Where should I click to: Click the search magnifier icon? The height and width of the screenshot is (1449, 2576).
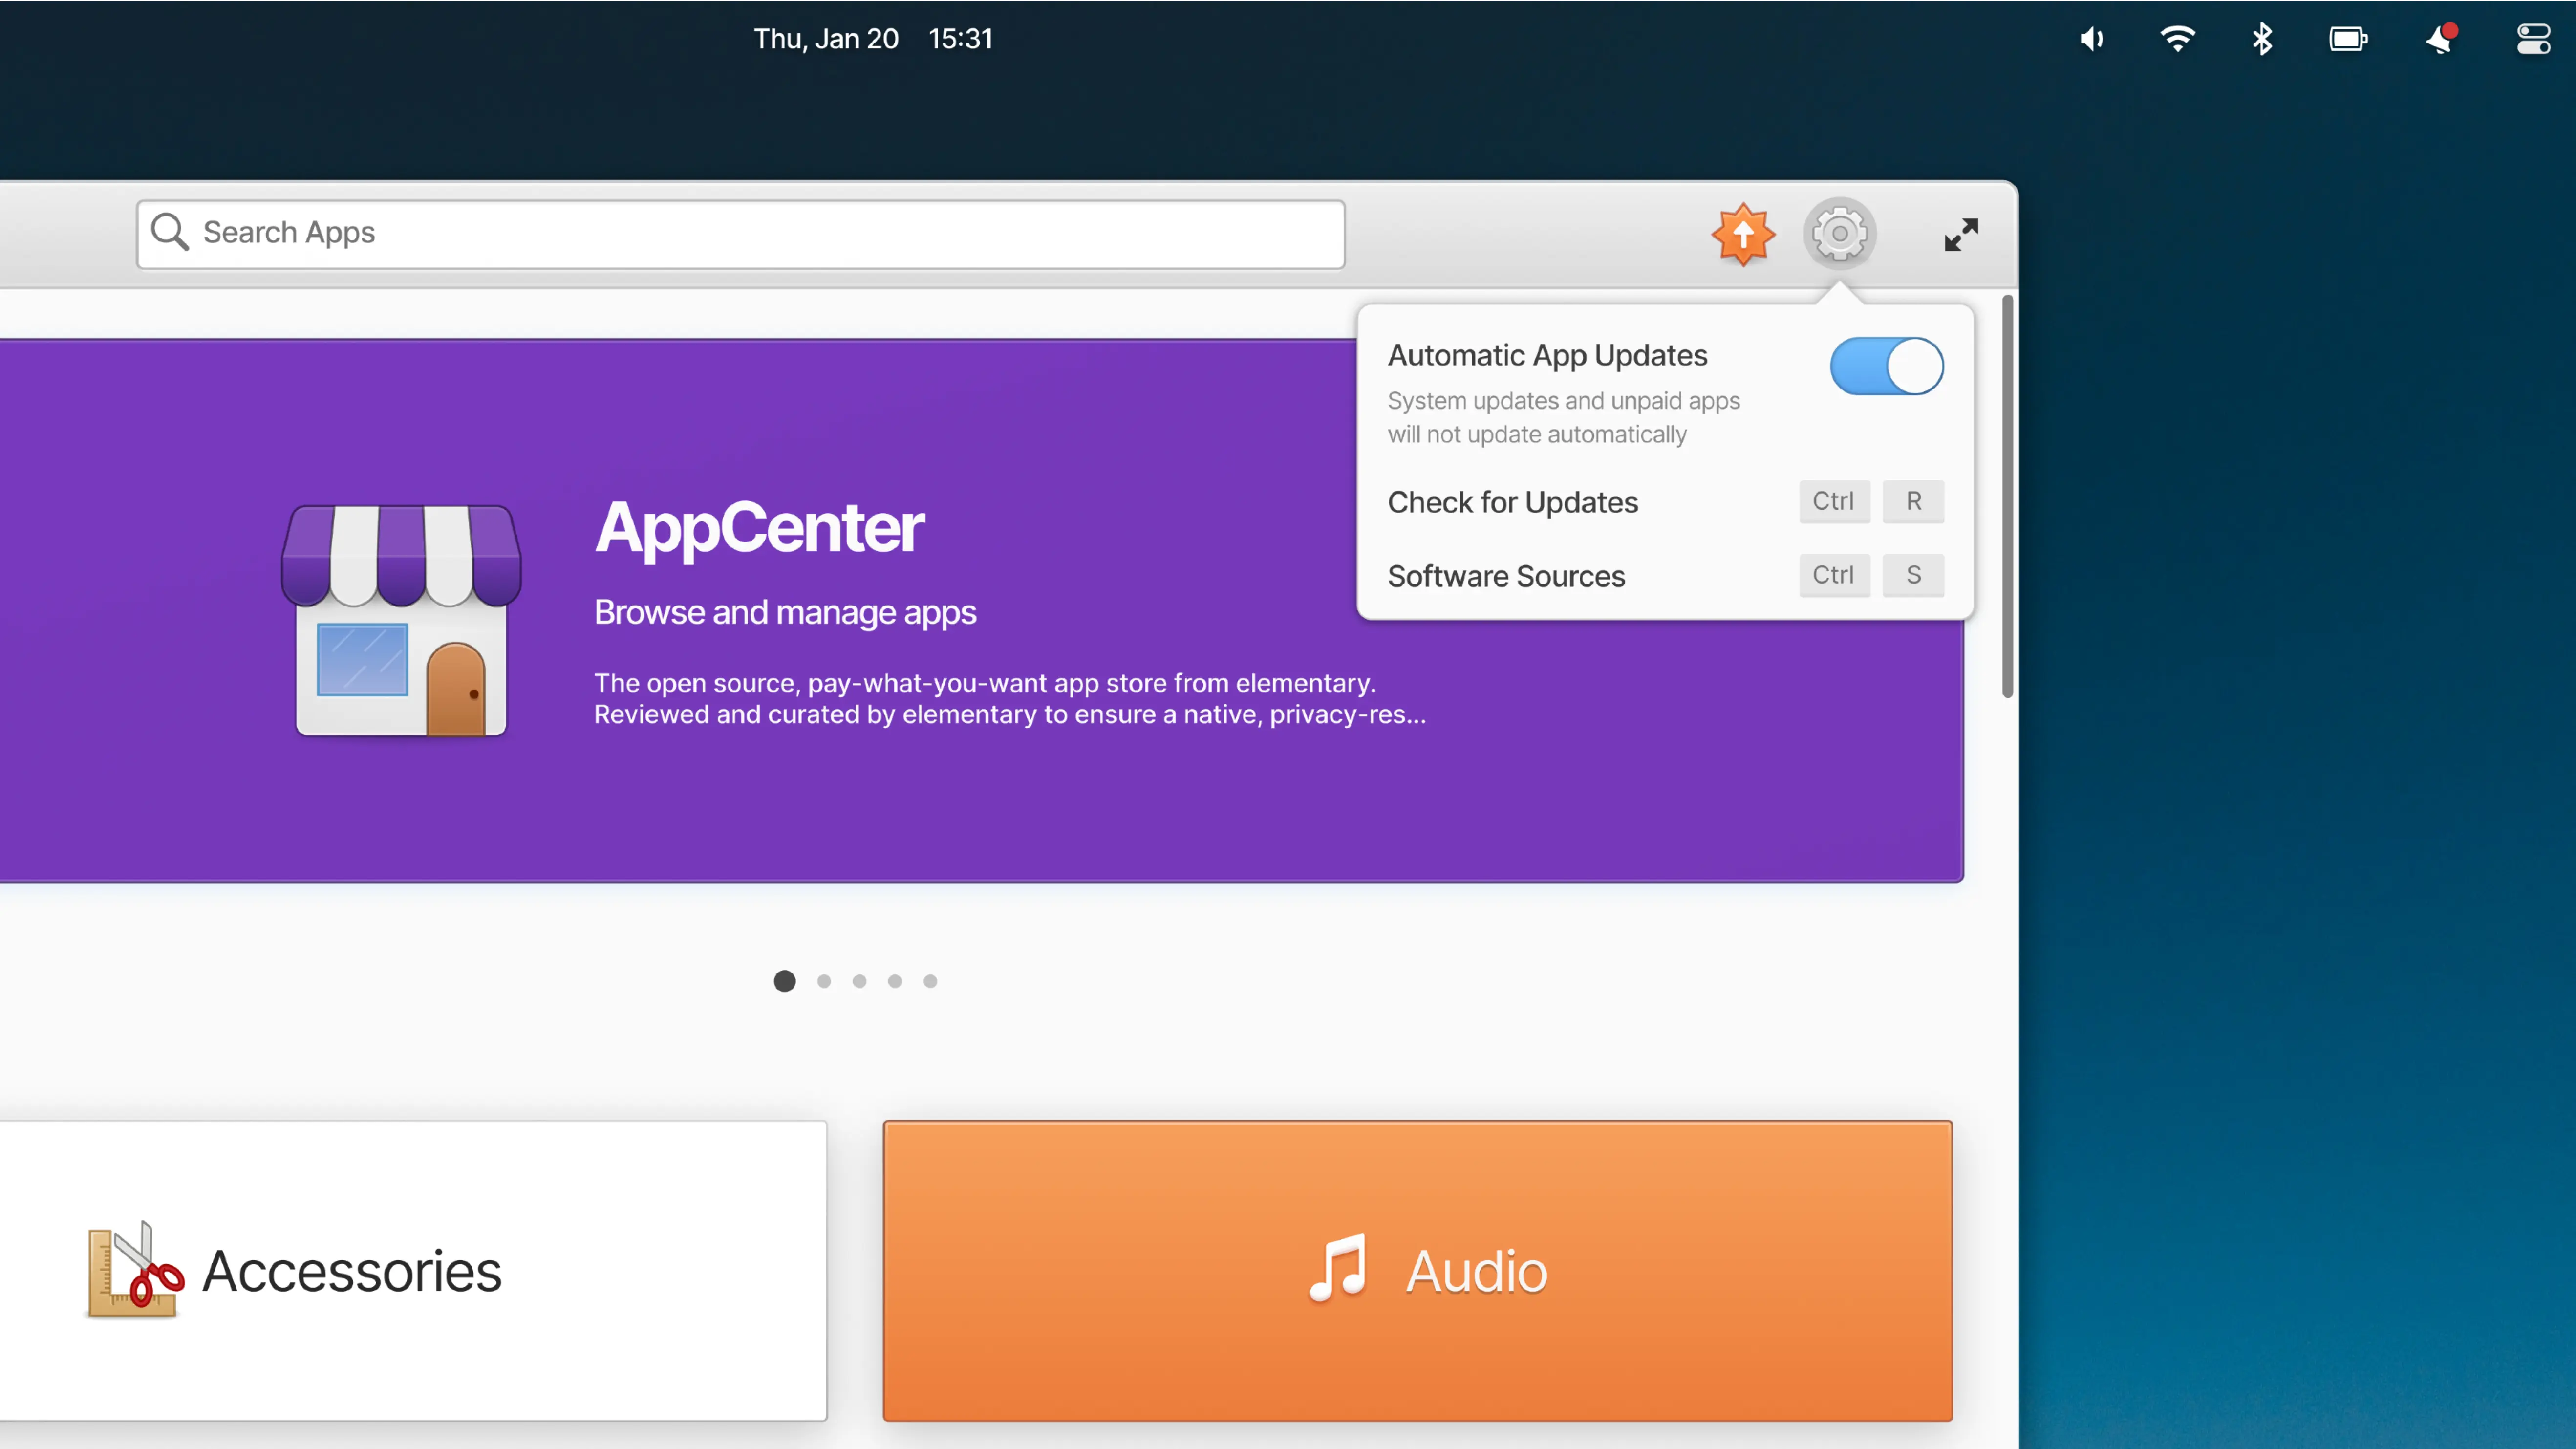coord(169,232)
